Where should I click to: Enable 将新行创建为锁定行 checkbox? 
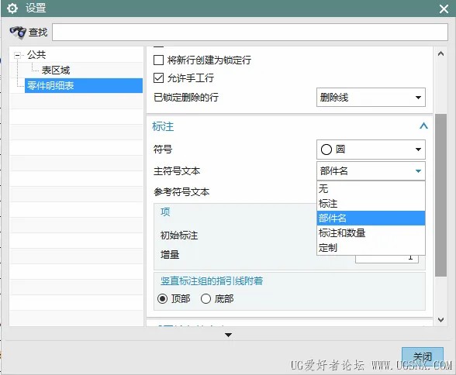click(158, 60)
